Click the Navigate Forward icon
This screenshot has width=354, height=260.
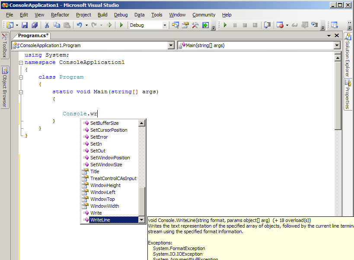tap(109, 25)
